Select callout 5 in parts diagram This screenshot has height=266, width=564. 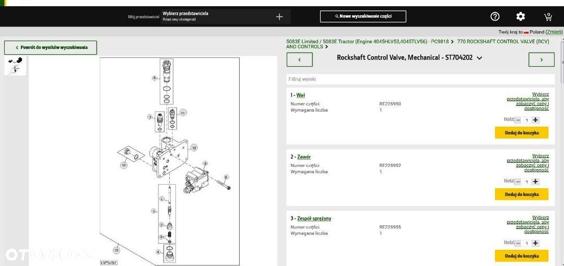point(154,211)
